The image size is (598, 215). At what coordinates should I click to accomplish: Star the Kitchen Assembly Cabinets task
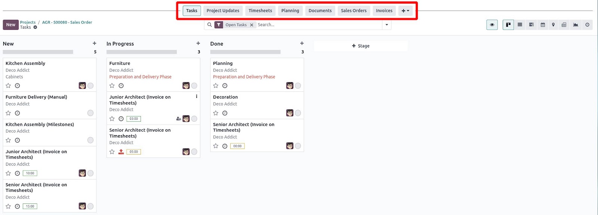pos(8,86)
